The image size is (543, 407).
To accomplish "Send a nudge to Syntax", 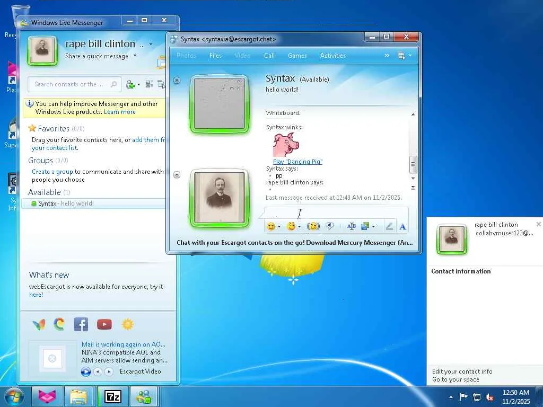I will [313, 226].
